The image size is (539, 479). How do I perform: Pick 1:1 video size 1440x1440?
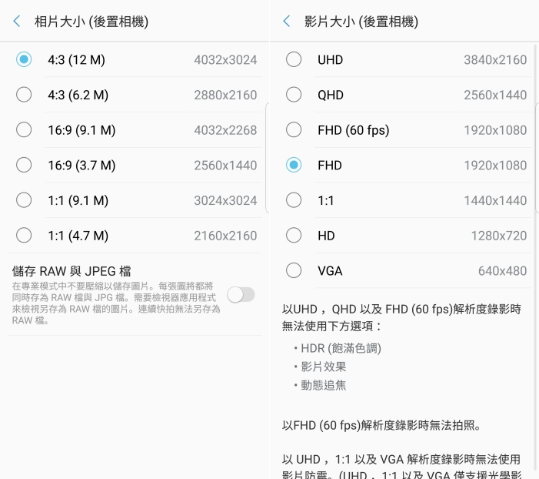click(x=294, y=200)
